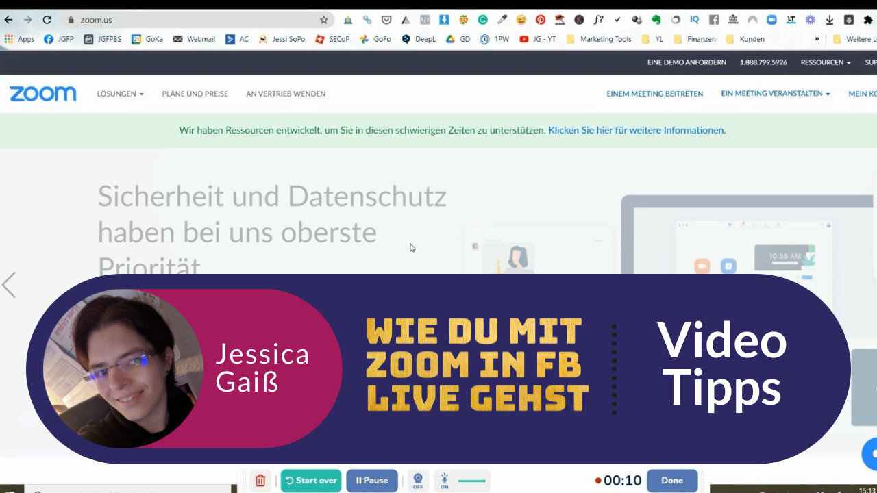Bookmark this page with the star icon
The width and height of the screenshot is (877, 493).
[x=324, y=20]
